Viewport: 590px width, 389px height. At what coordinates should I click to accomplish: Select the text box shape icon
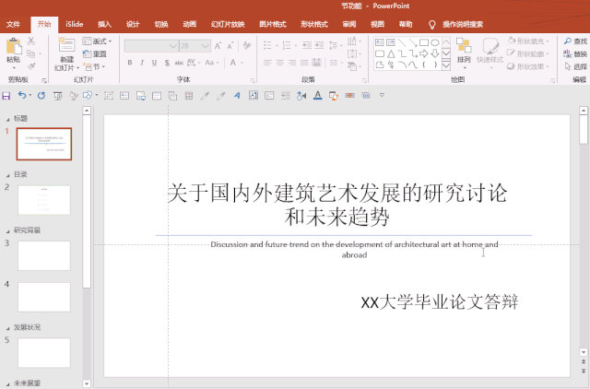(x=380, y=42)
